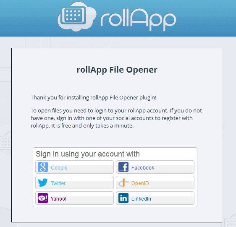The width and height of the screenshot is (236, 227).
Task: Sign in with Google label
Action: [x=59, y=168]
